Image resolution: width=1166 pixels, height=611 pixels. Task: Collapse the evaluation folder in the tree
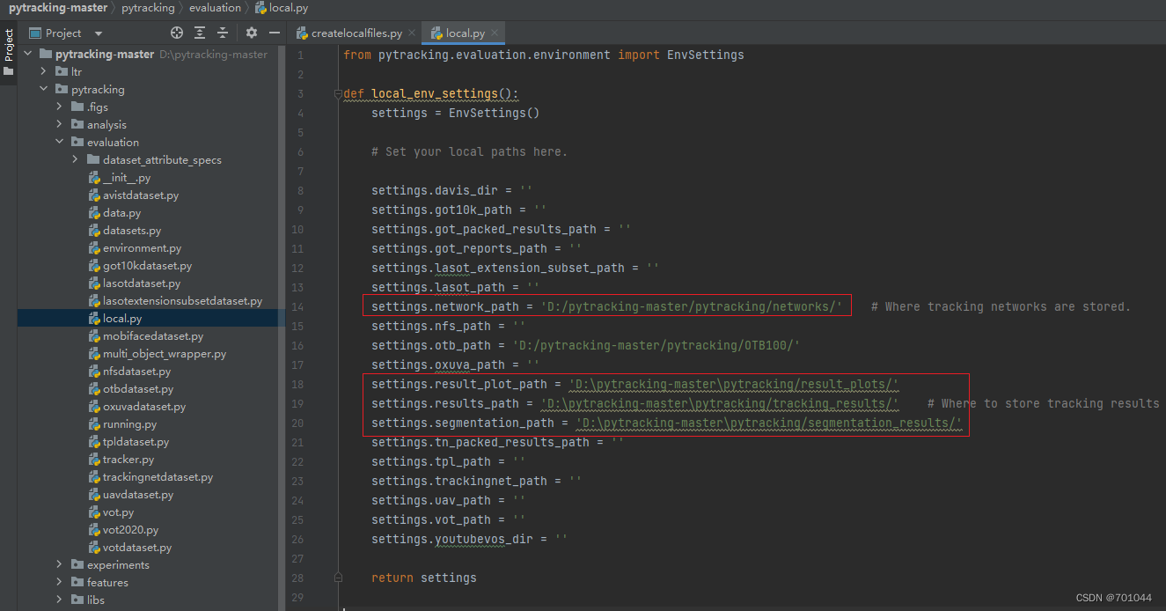[59, 142]
